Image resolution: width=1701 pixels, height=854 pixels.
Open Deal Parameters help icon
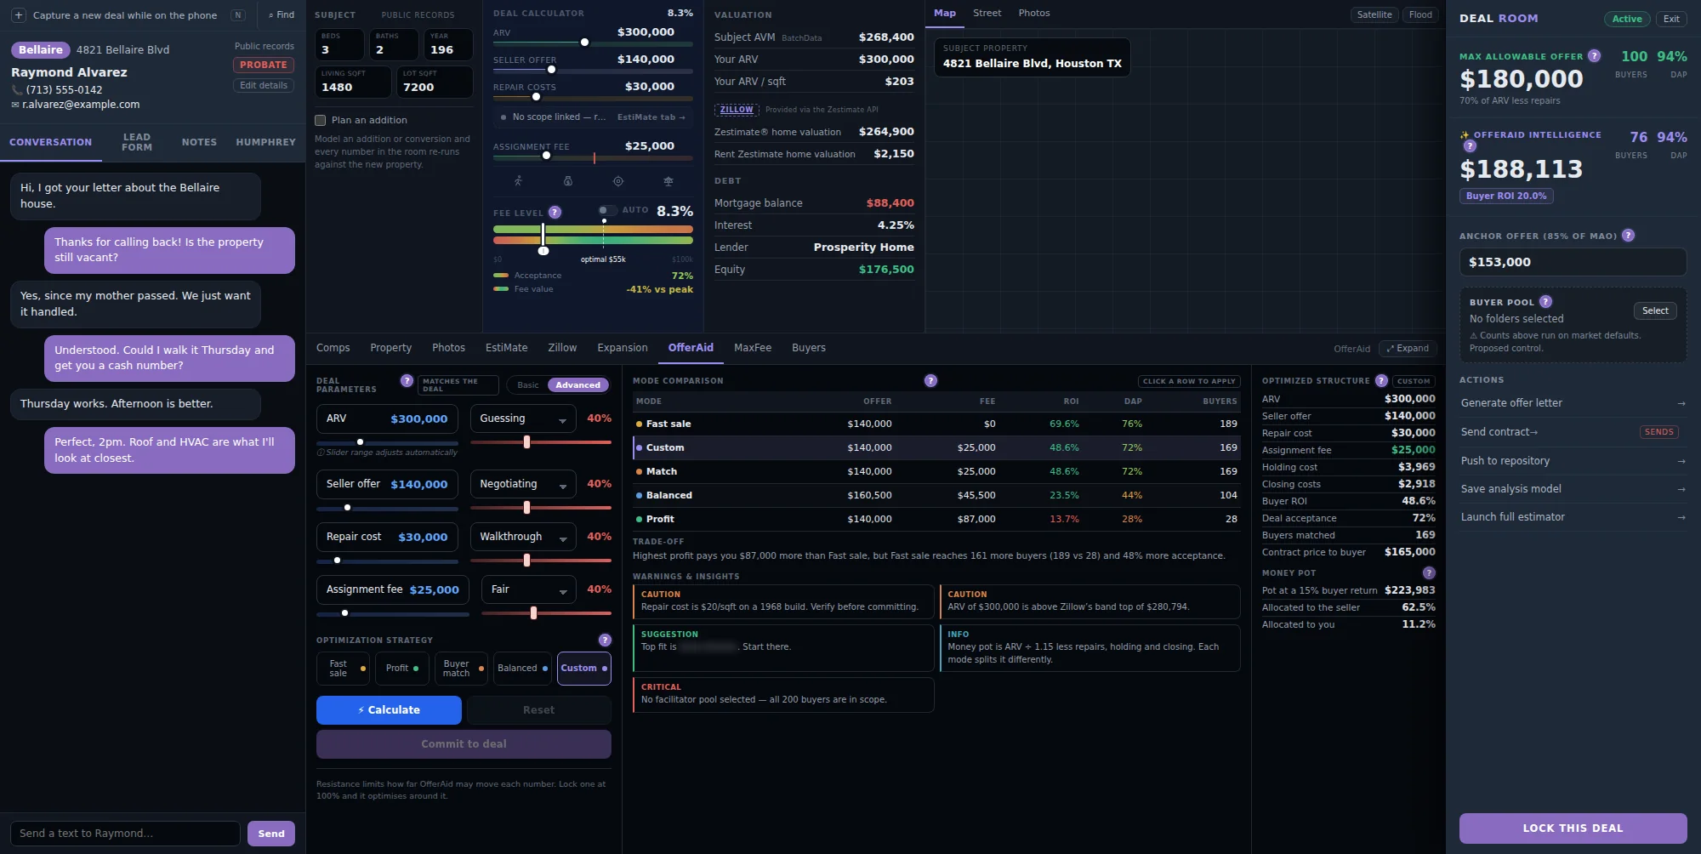point(407,380)
